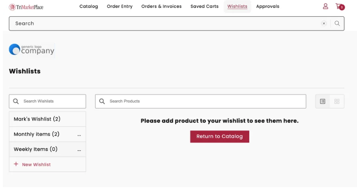Navigate to the Approvals page

(x=268, y=7)
